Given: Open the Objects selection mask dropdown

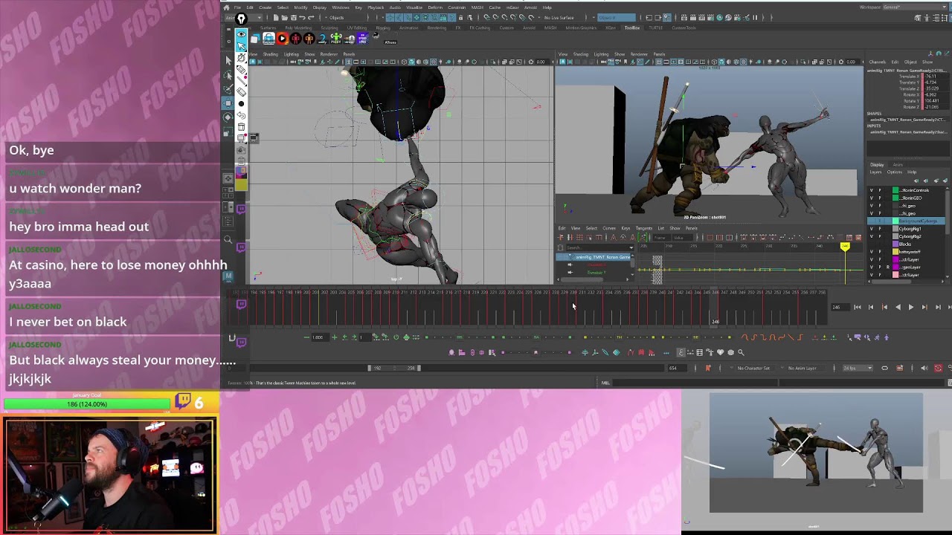Looking at the screenshot, I should tap(347, 18).
